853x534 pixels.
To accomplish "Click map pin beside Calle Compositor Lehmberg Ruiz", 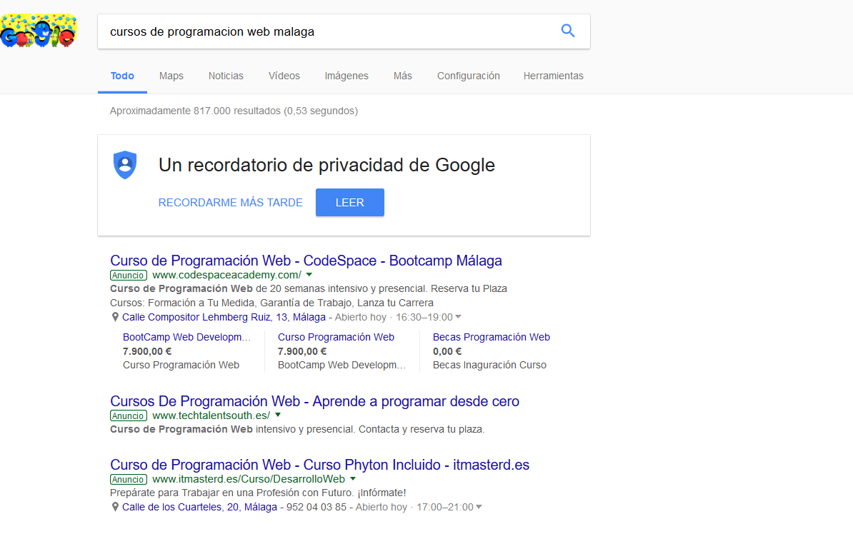I will 115,317.
